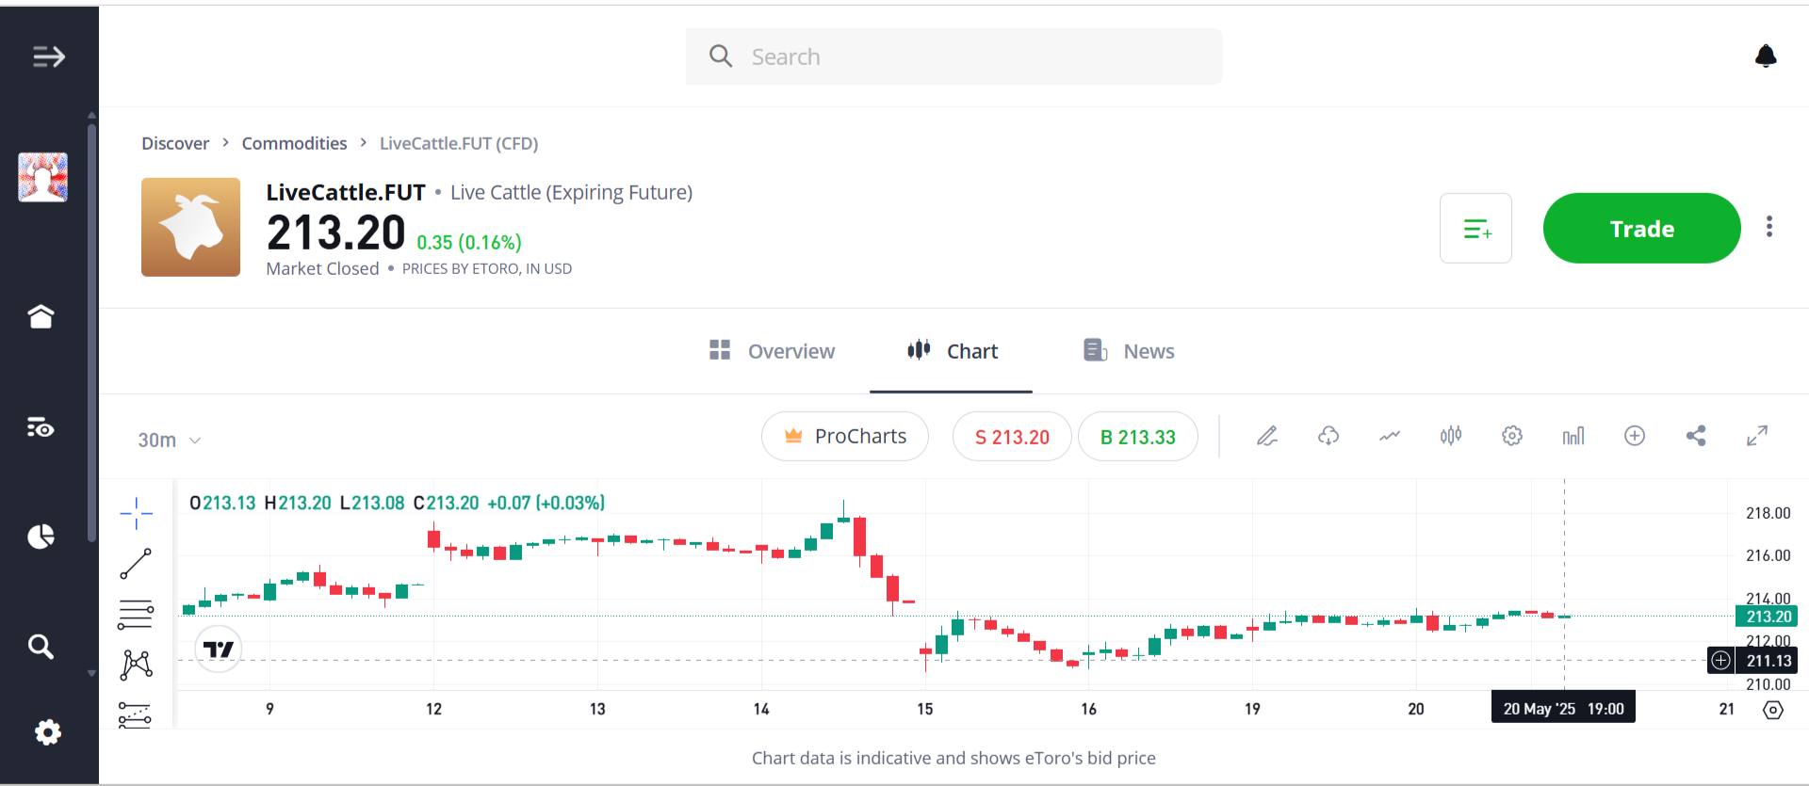Select the trend line drawing tool
The width and height of the screenshot is (1809, 786).
click(x=136, y=564)
